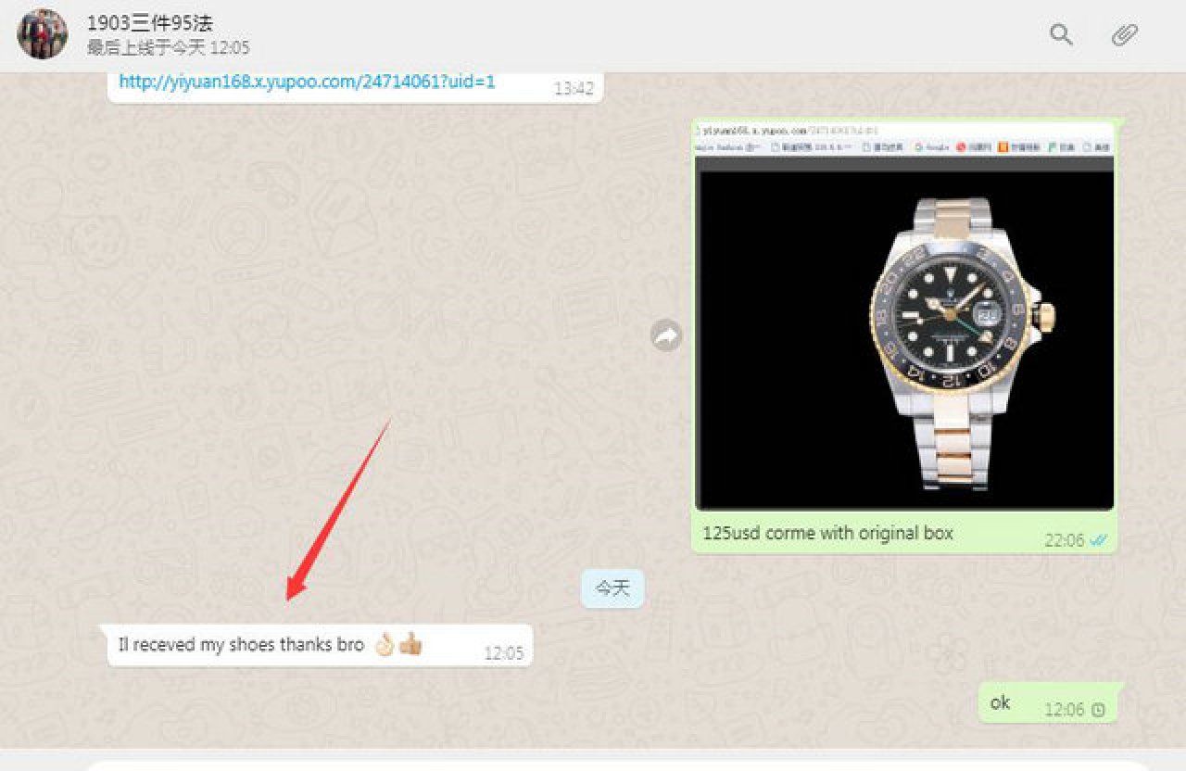Image resolution: width=1186 pixels, height=771 pixels.
Task: Click the OK hand emoji in message
Action: tap(385, 645)
